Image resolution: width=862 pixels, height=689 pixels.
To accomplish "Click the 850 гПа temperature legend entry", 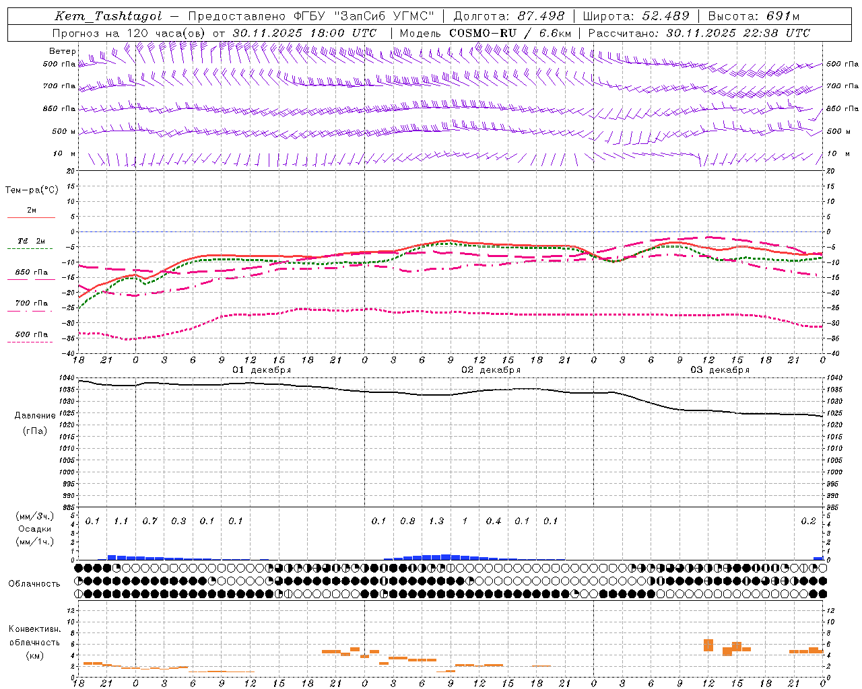I will pos(32,273).
